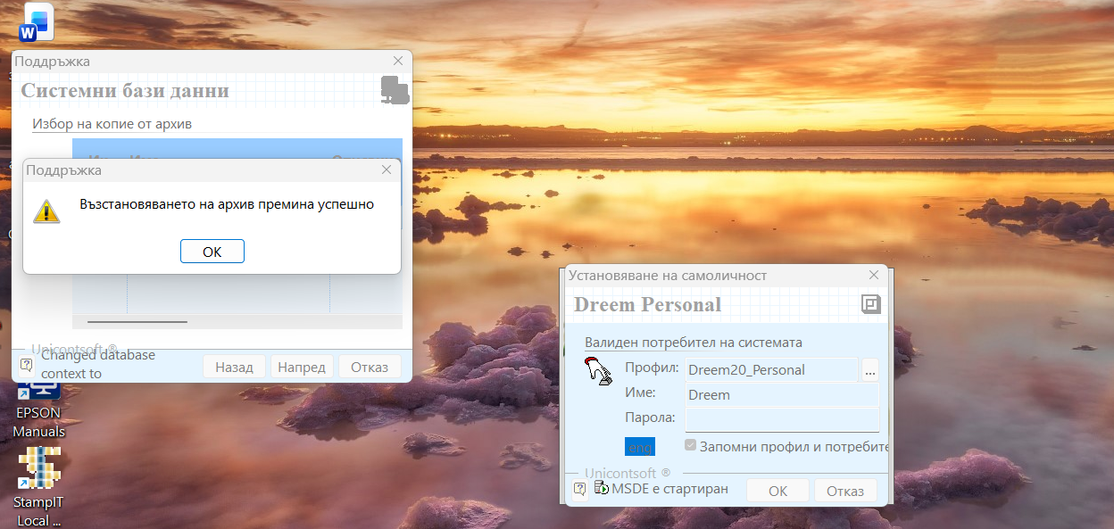Click Отказ in the login dialog
The image size is (1114, 529).
844,491
